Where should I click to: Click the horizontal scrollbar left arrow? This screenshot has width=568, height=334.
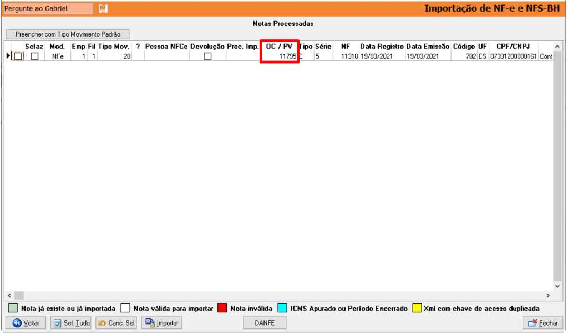tap(9, 295)
